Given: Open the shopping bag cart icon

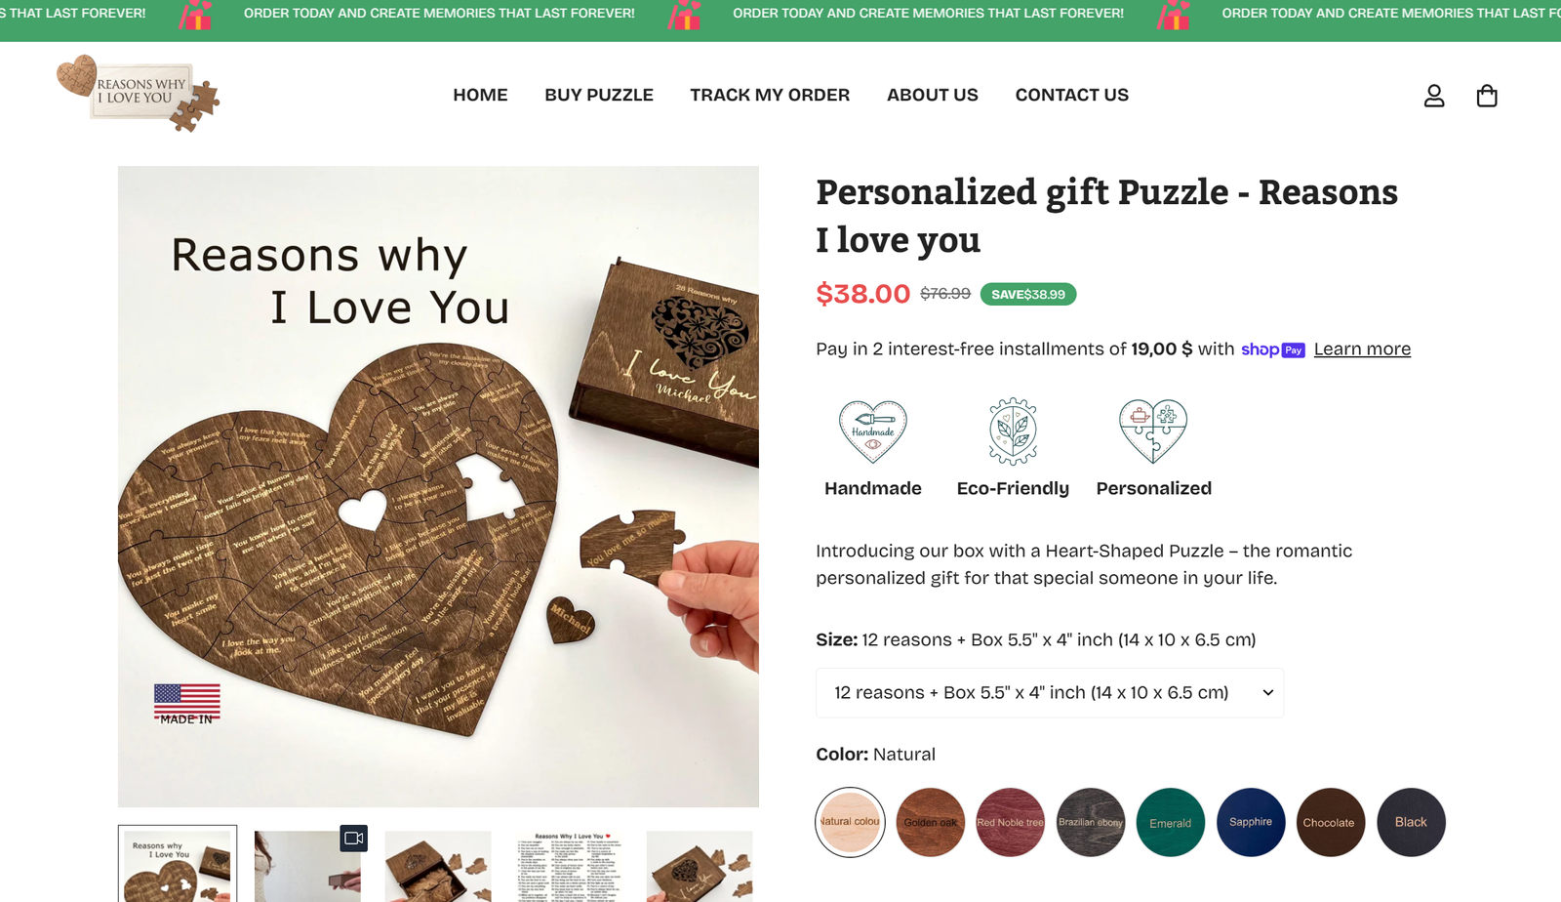Looking at the screenshot, I should 1487,96.
